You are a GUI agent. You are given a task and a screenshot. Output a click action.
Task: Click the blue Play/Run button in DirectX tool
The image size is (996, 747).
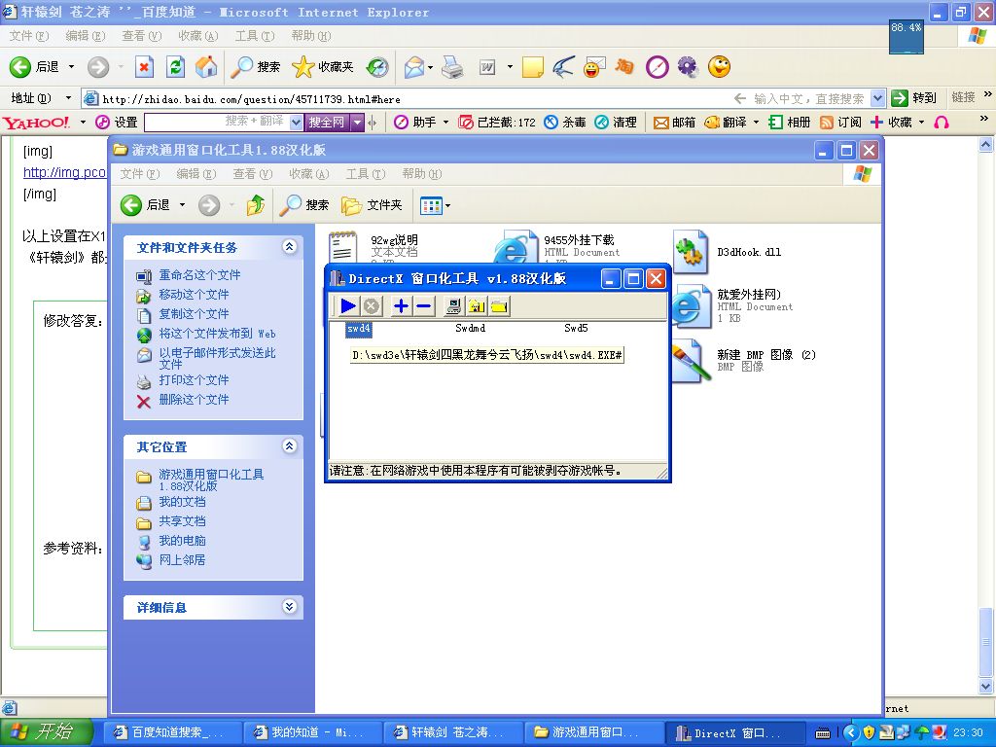tap(348, 306)
